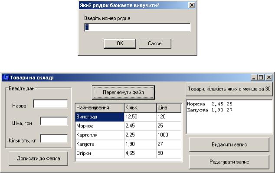Close the 'Який рядок бажаєте вилучити?' dialog

coord(192,5)
